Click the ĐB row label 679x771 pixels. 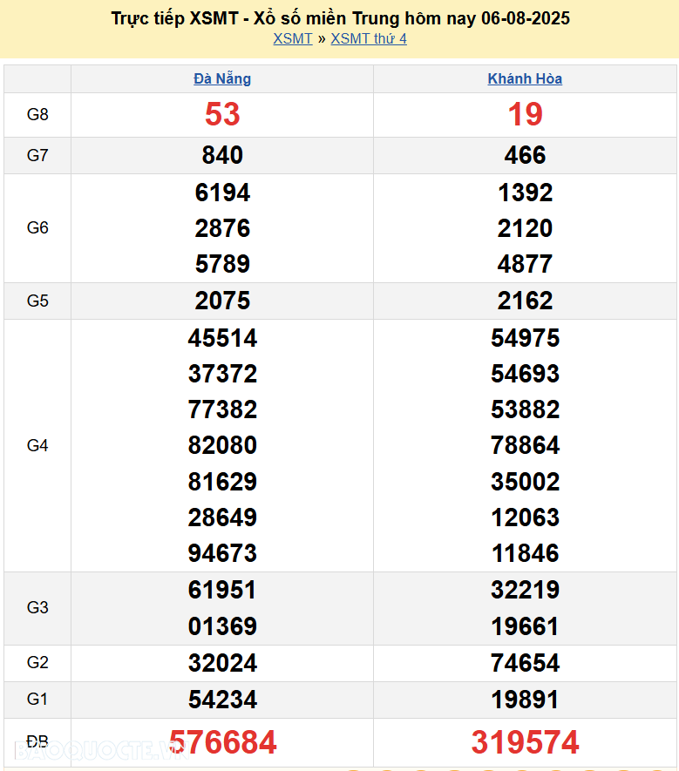point(37,741)
